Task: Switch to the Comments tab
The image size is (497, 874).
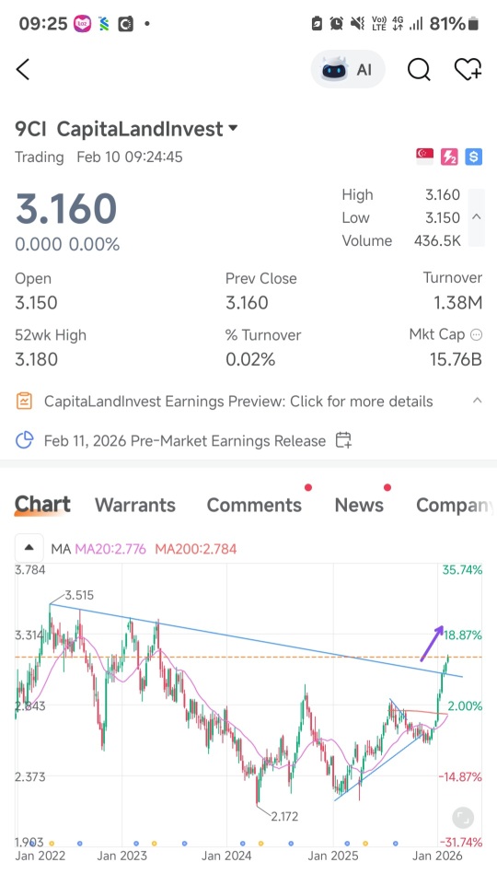Action: pyautogui.click(x=254, y=505)
